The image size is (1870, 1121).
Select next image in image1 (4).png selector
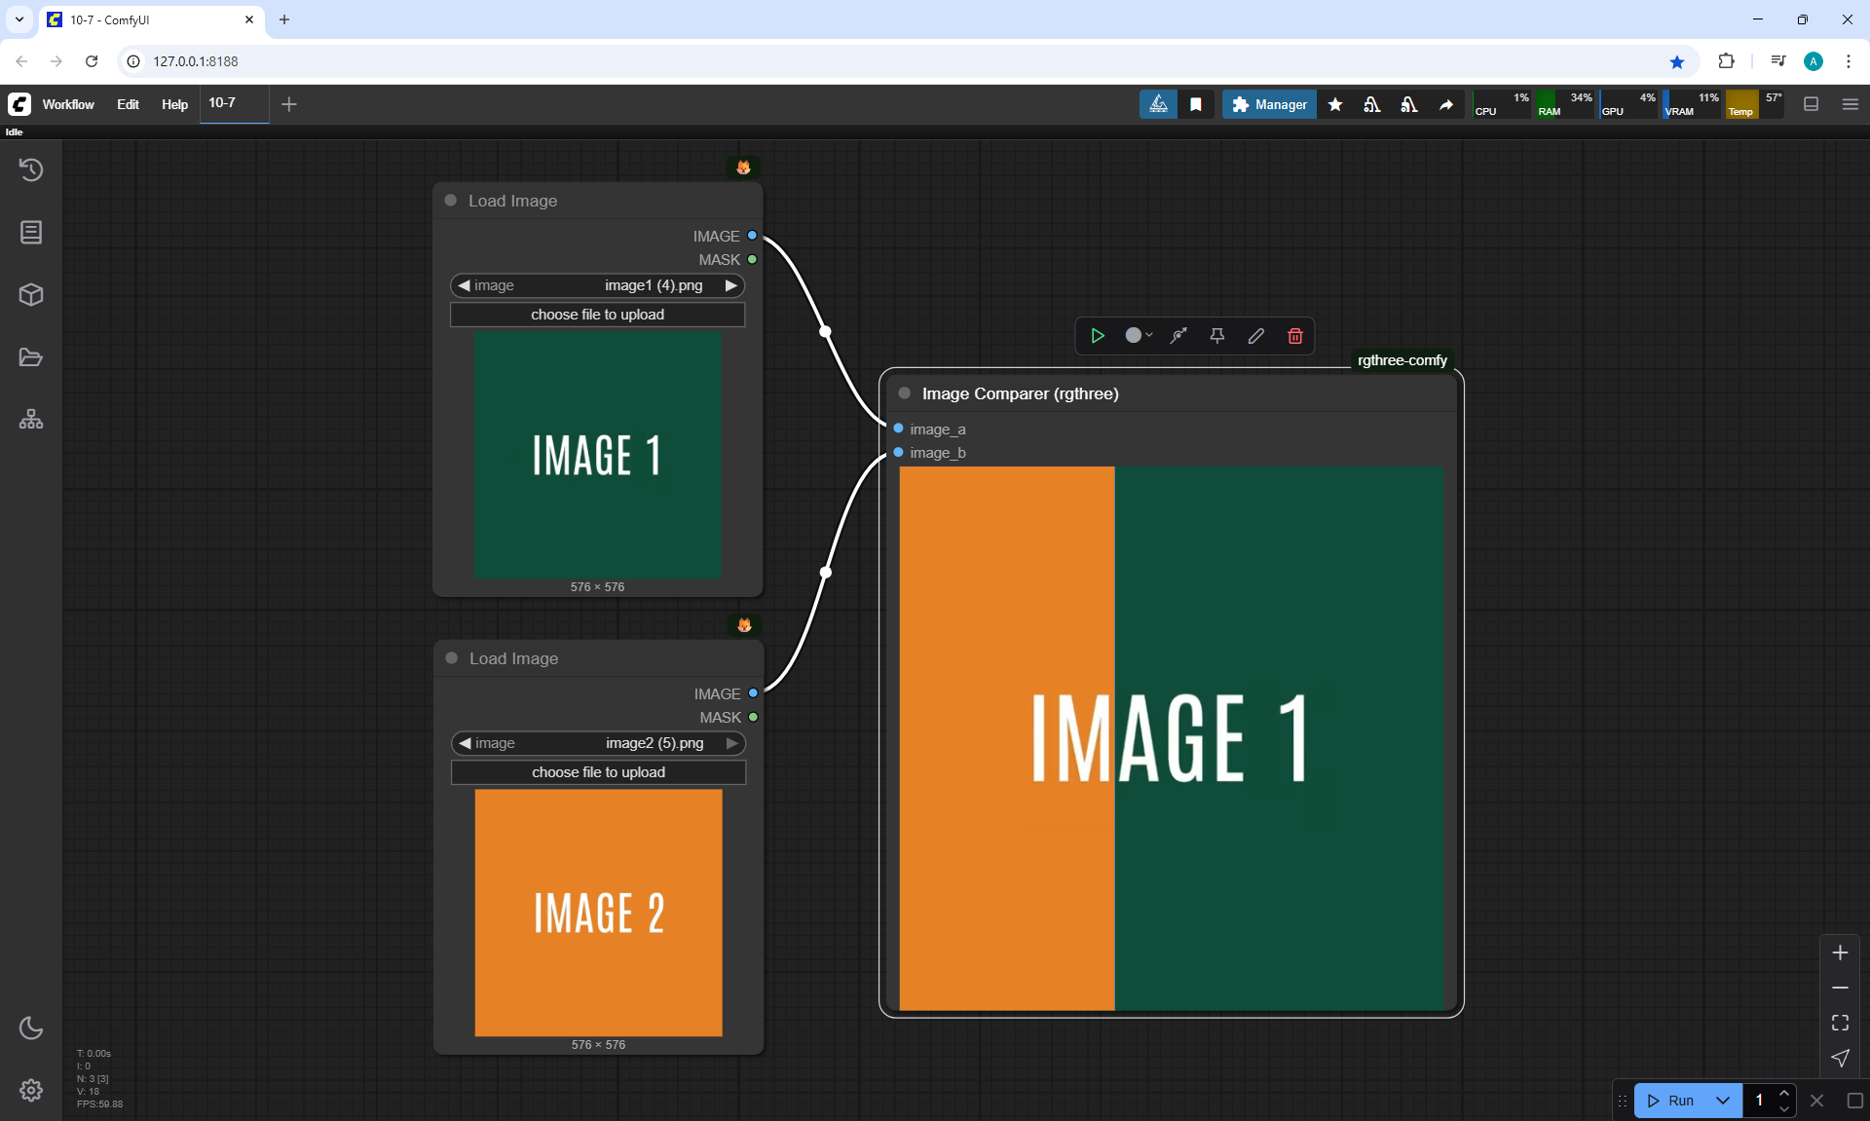click(x=730, y=285)
